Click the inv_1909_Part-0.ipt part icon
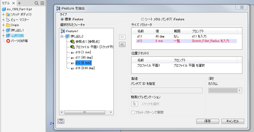Image resolution: width=254 pixels, height=132 pixels. (4, 9)
